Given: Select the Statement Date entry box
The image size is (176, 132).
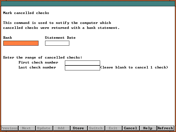Looking at the screenshot, I should 57,43.
